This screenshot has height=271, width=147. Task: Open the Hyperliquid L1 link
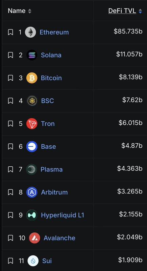pos(63,215)
